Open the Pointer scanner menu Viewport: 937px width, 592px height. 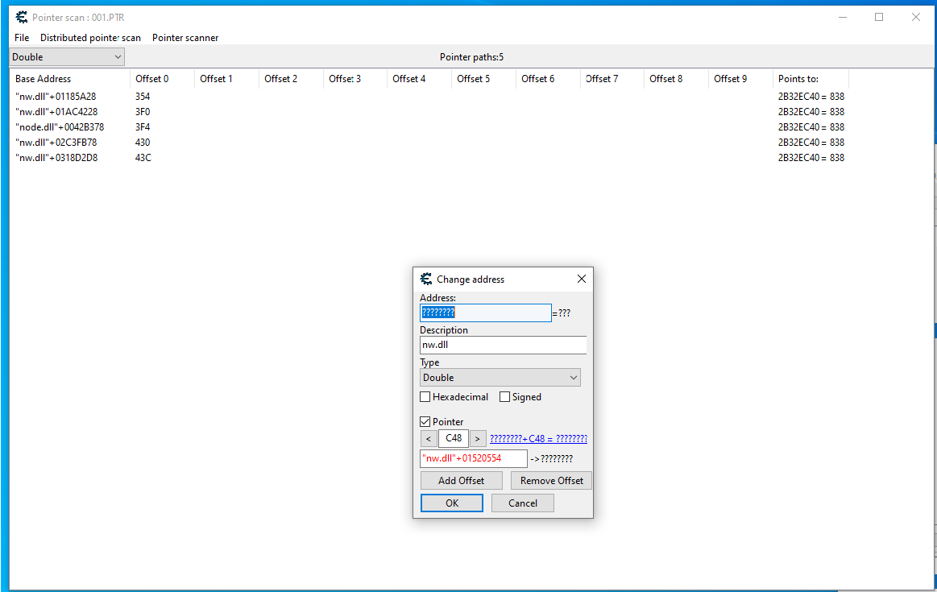click(x=185, y=38)
